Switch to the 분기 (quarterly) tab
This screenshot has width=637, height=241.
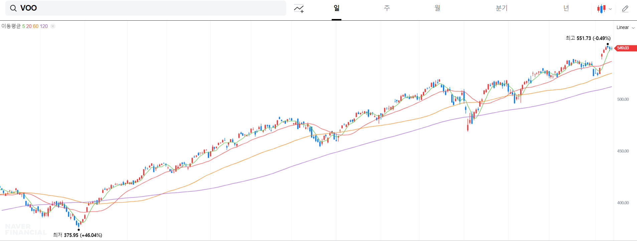pyautogui.click(x=501, y=8)
